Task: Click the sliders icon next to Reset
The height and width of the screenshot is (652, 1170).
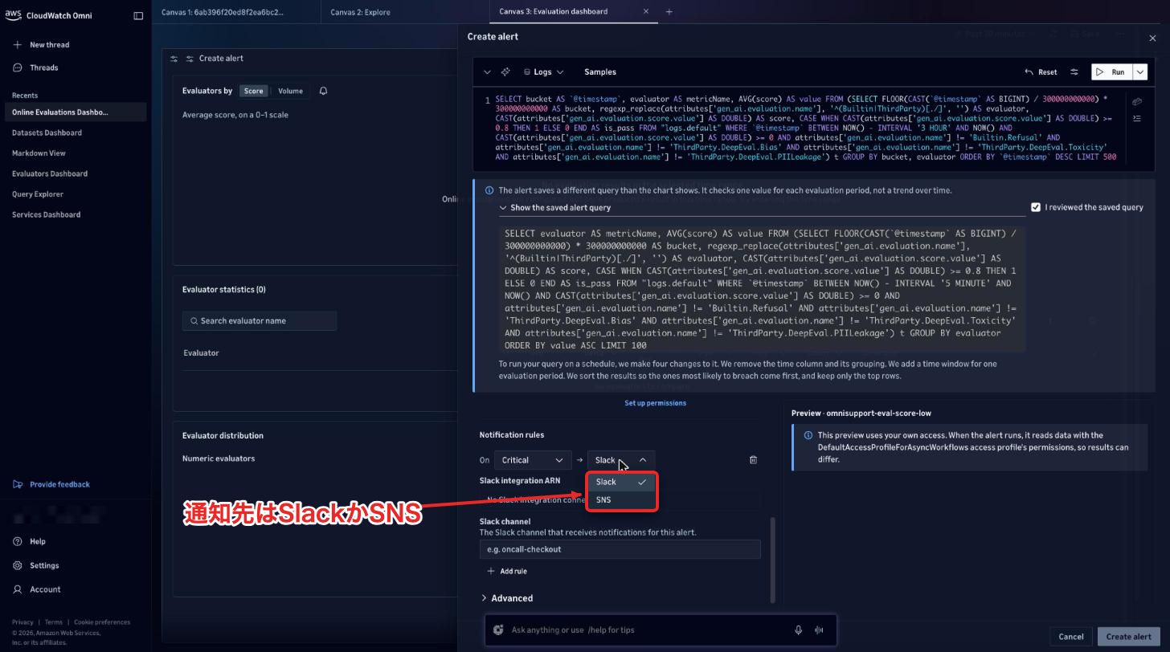Action: click(1074, 72)
